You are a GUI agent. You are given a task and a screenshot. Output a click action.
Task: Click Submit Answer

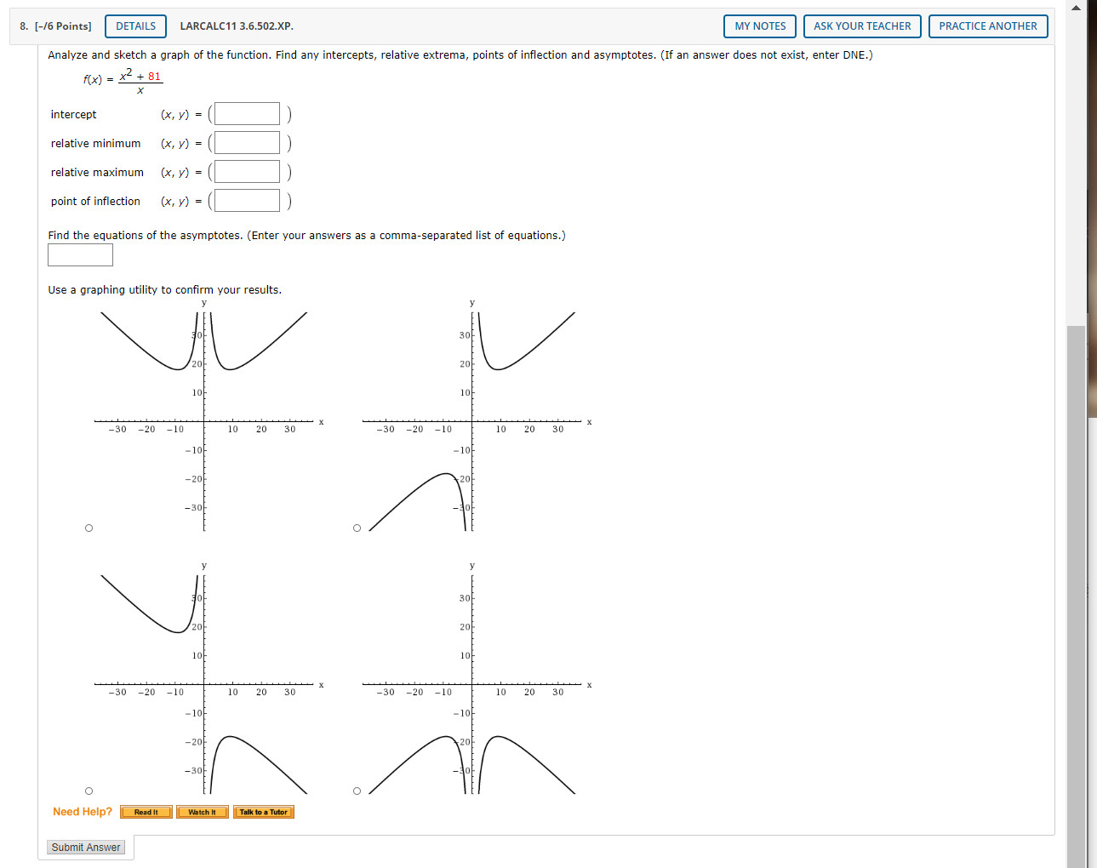pos(85,847)
